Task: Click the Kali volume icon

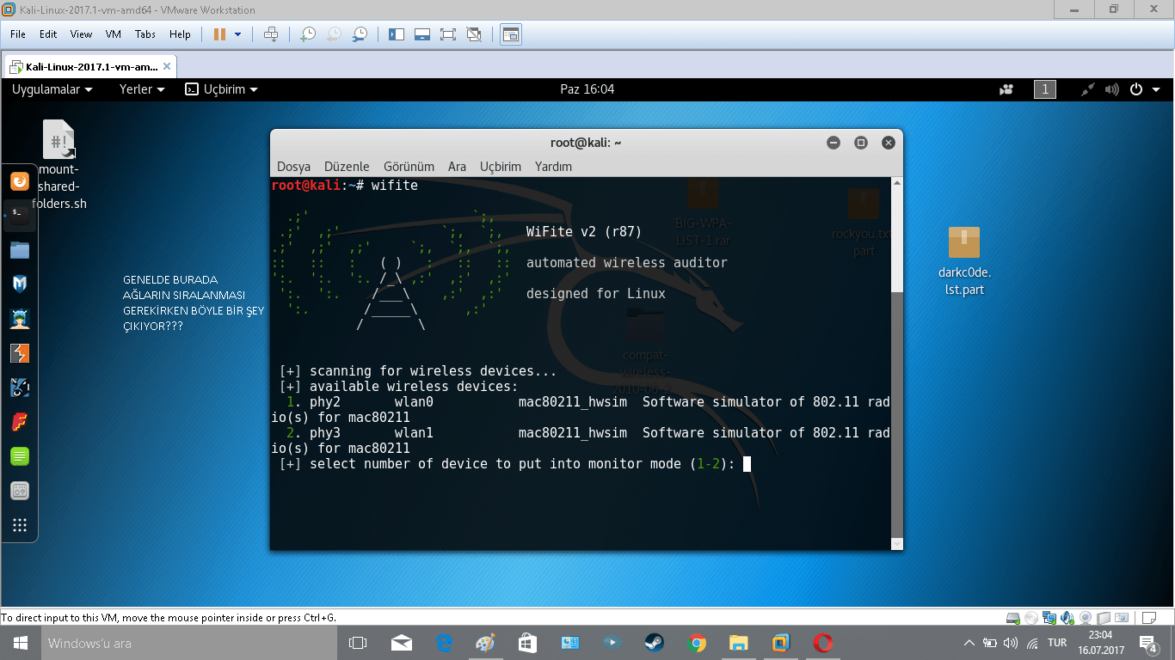Action: (x=1112, y=89)
